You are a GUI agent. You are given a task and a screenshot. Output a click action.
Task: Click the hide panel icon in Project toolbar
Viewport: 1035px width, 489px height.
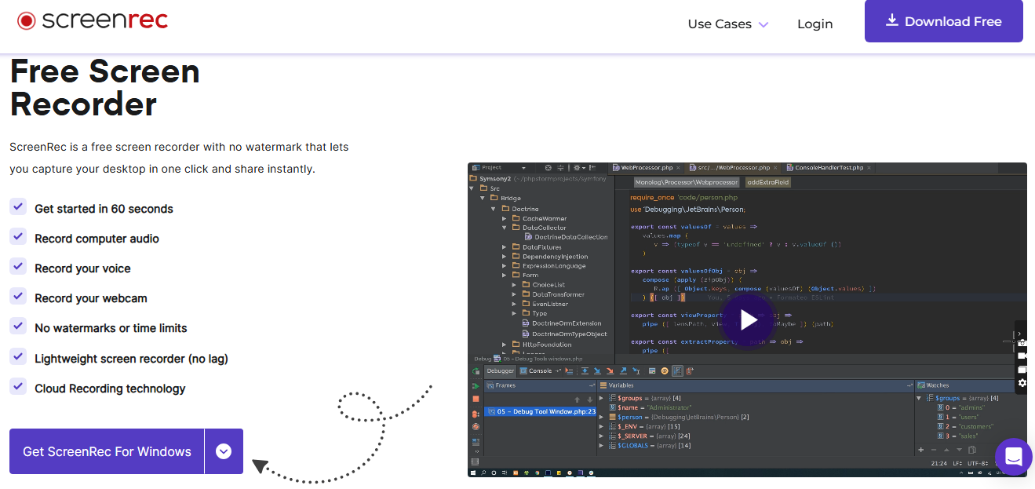coord(592,168)
